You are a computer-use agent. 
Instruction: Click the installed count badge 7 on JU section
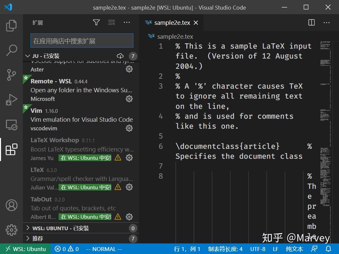pyautogui.click(x=133, y=56)
